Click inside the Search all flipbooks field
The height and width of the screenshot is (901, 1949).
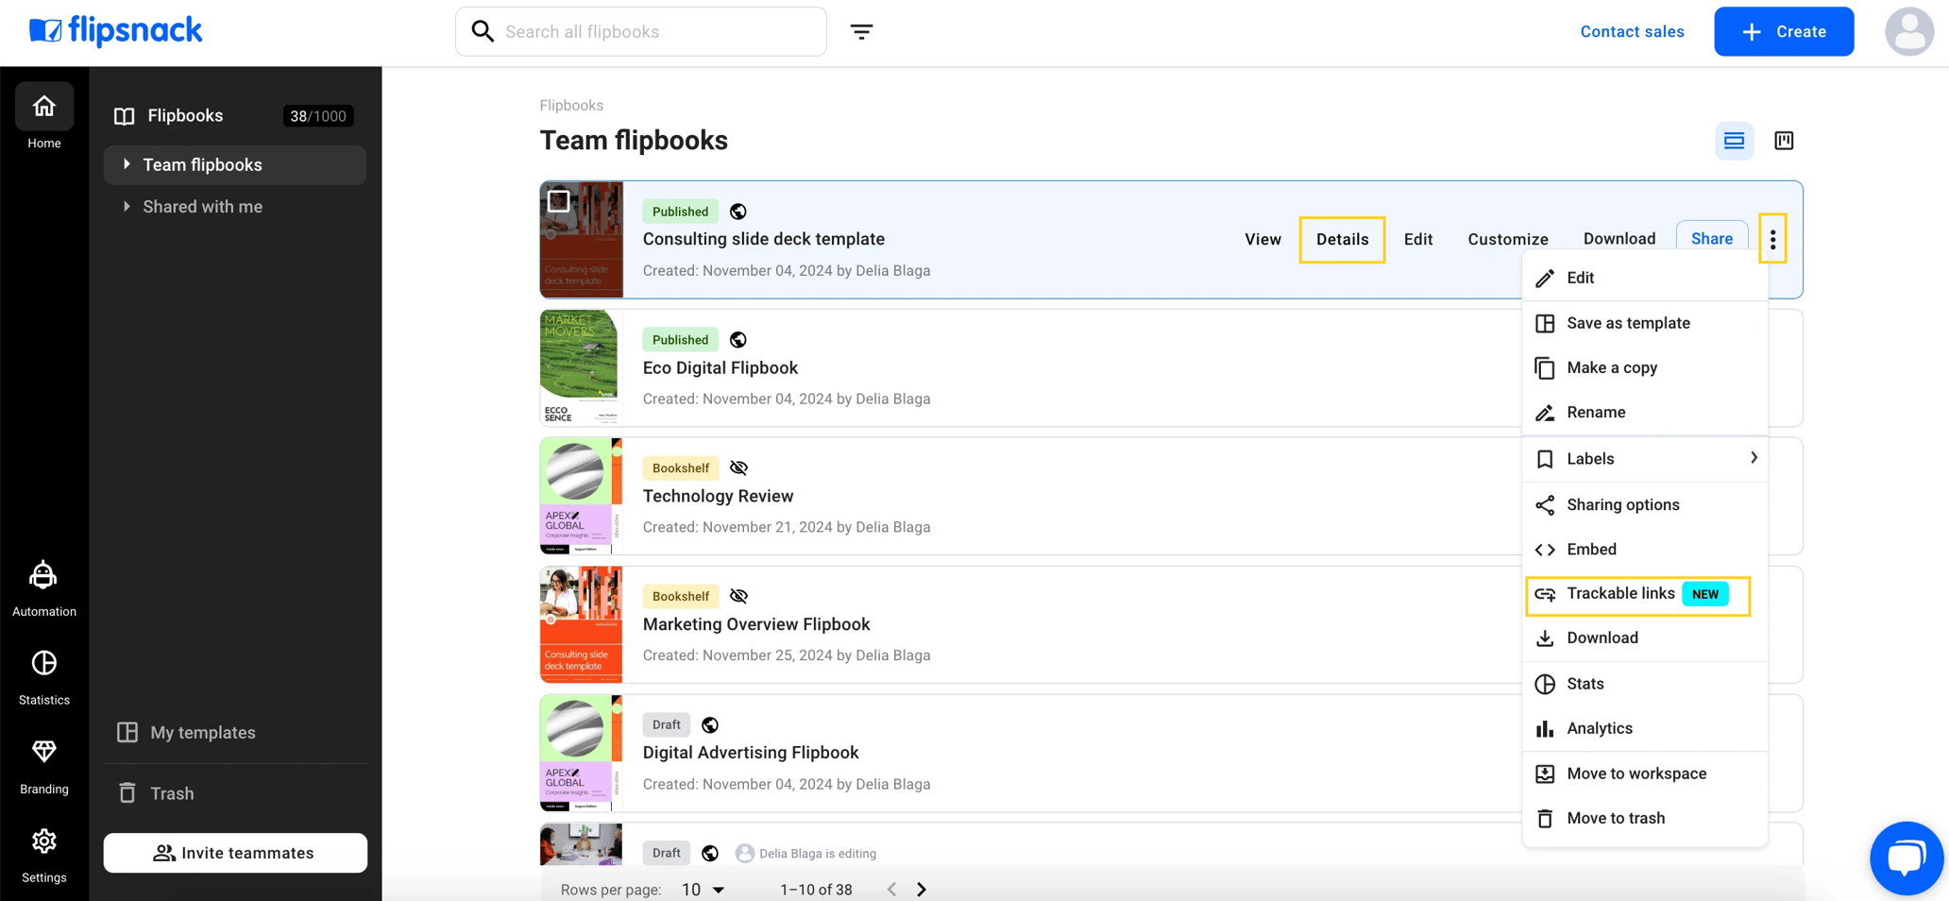640,31
